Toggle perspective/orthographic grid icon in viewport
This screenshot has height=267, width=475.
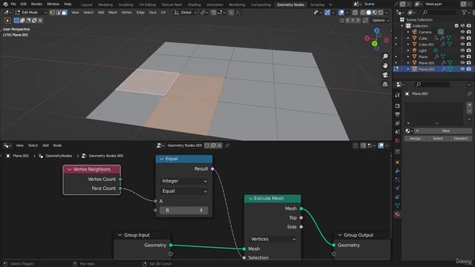coord(385,84)
